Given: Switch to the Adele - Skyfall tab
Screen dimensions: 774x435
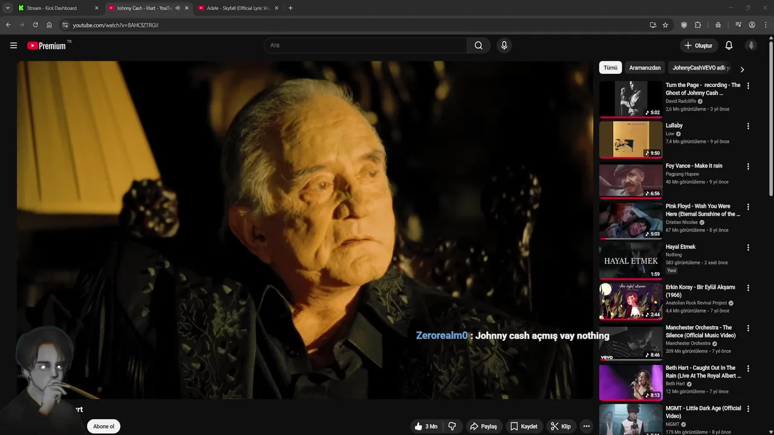Looking at the screenshot, I should [x=237, y=8].
